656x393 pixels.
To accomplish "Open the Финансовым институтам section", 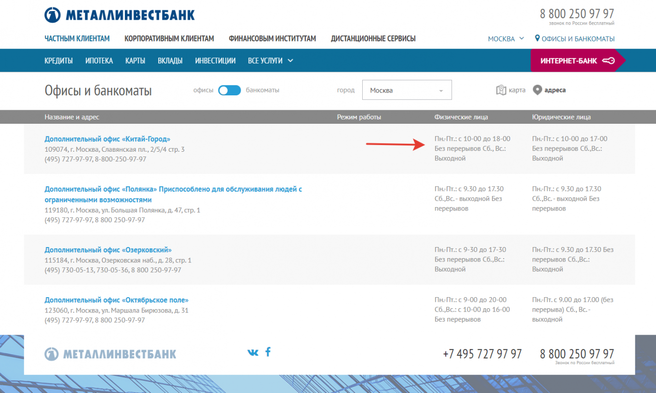I will (273, 39).
